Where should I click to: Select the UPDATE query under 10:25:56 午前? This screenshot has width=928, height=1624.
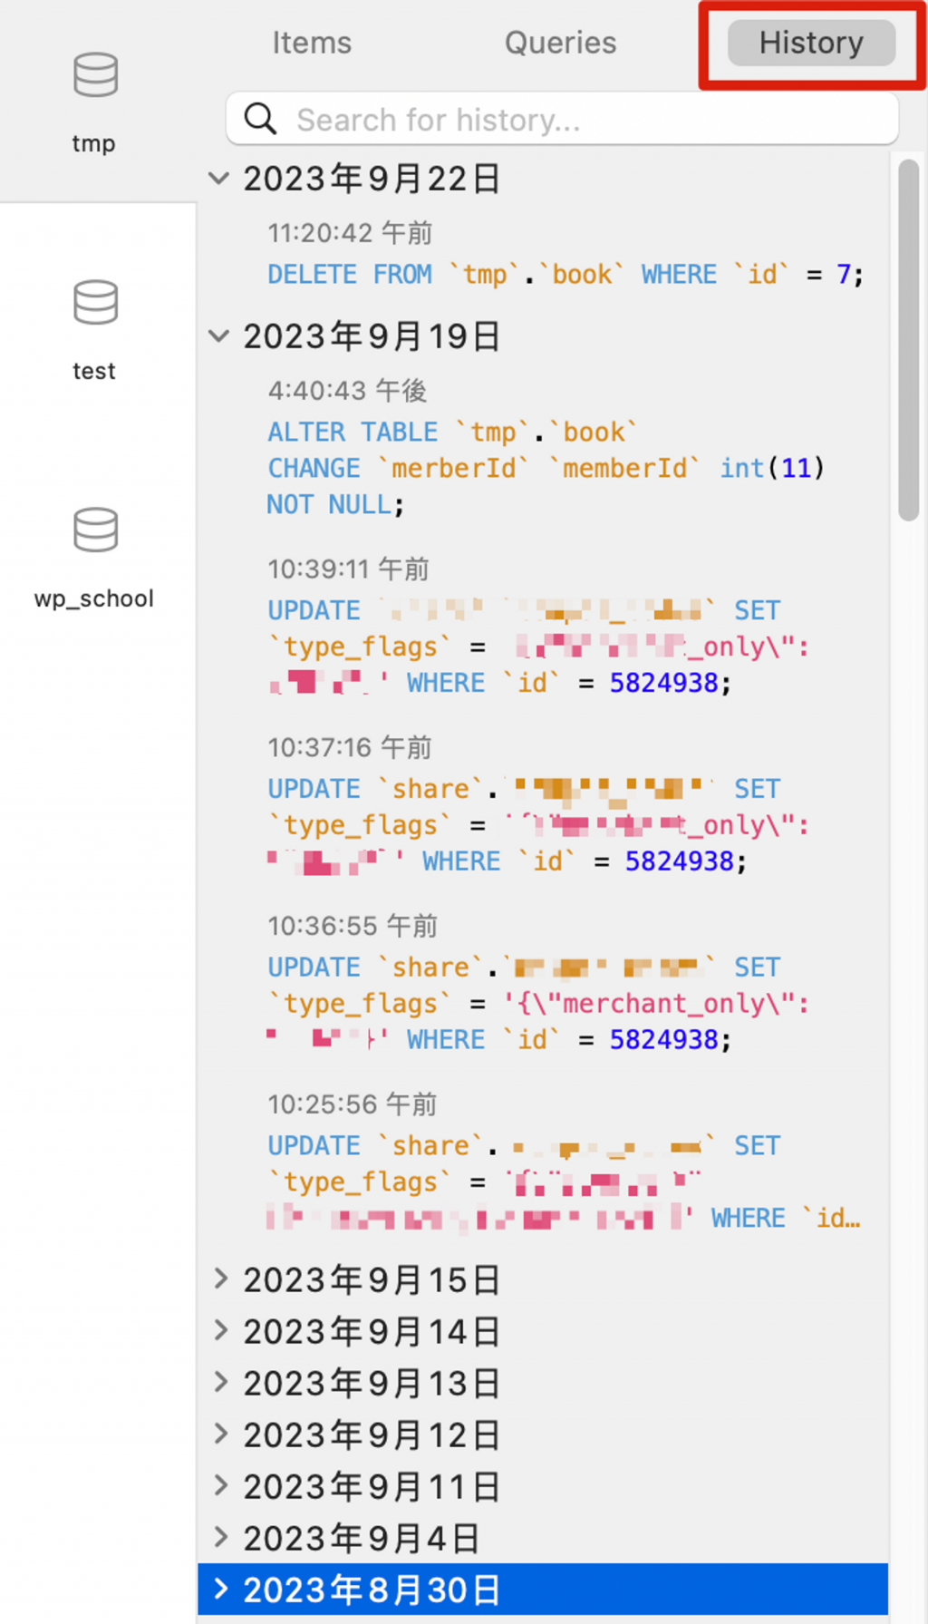(564, 1182)
